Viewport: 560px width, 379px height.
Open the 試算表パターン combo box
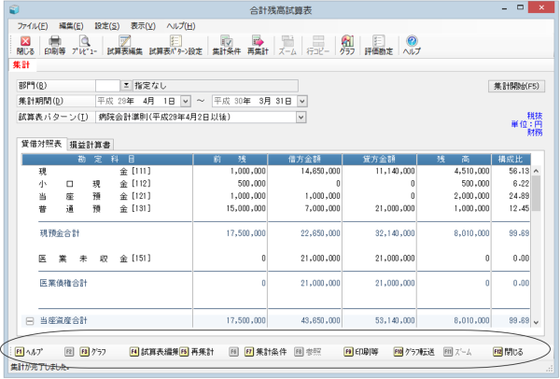click(x=201, y=118)
